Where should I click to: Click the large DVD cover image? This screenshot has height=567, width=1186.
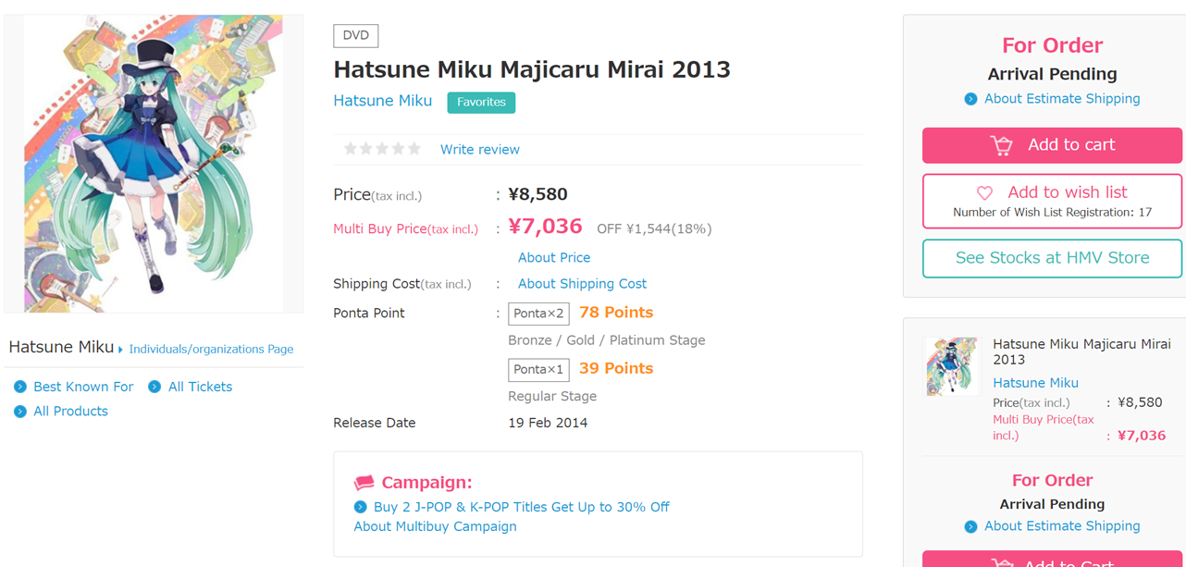[x=154, y=164]
